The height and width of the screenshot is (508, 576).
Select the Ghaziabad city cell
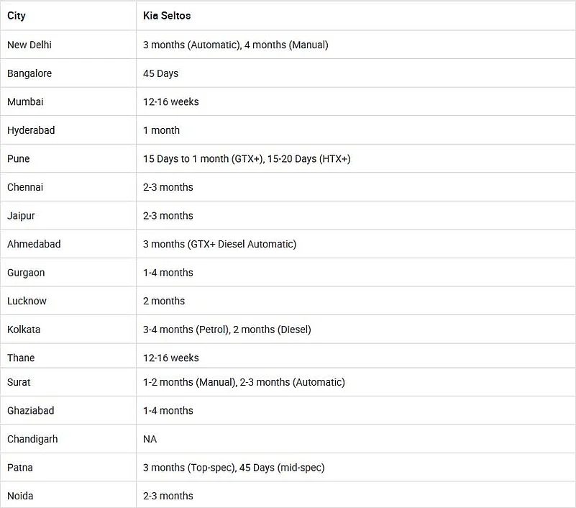pos(30,410)
